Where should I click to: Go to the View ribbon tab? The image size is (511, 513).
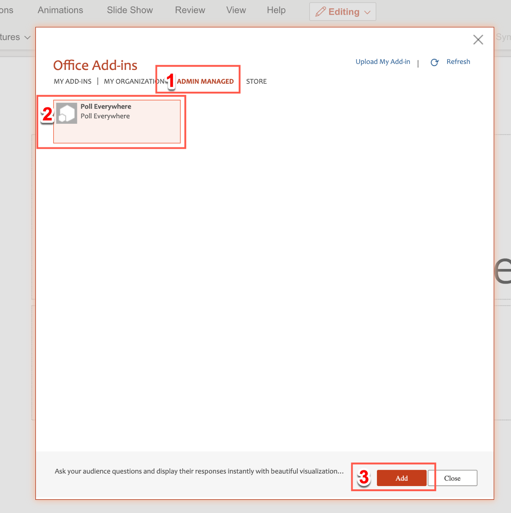pyautogui.click(x=236, y=10)
